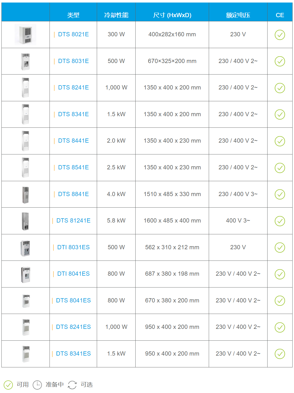Click the 冷却性能 column header

116,15
